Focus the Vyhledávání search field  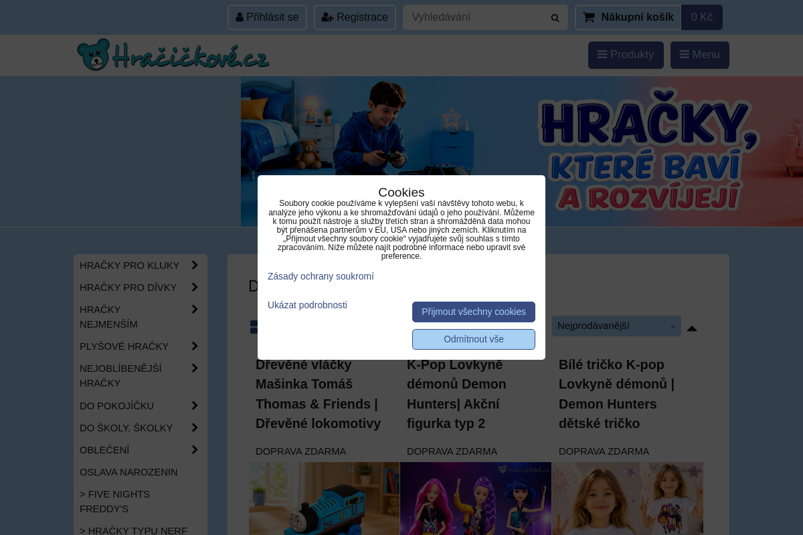(x=476, y=17)
